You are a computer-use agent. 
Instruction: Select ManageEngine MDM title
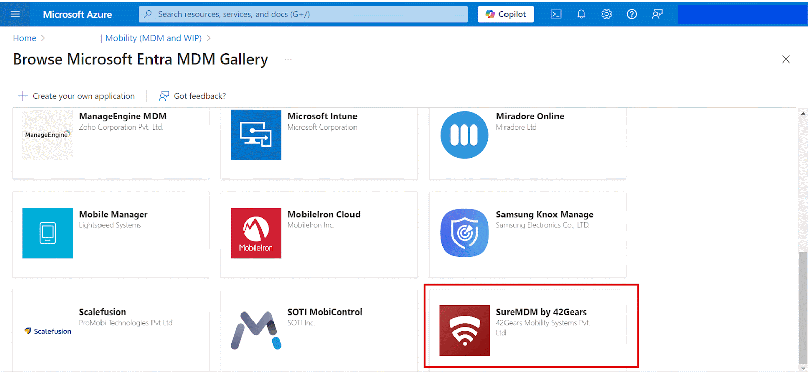tap(123, 116)
